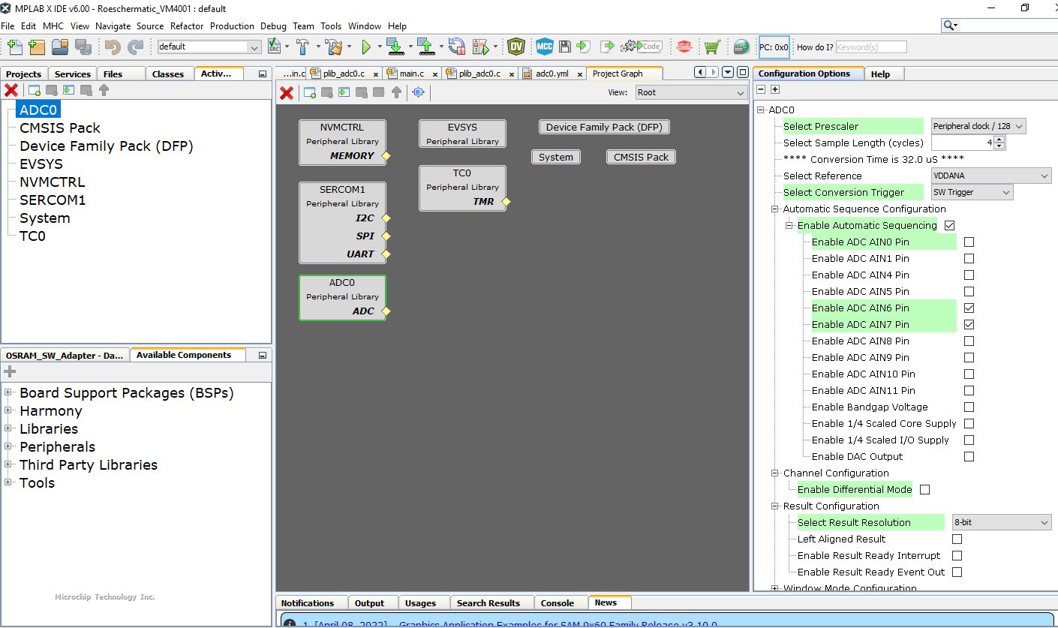Click the Make and Program Device icon

pyautogui.click(x=395, y=47)
